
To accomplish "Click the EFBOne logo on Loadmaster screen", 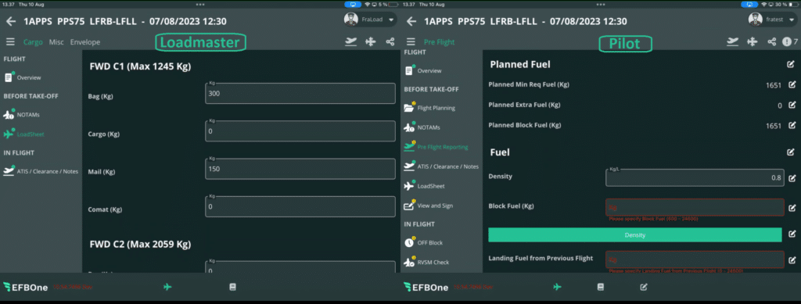I will click(x=26, y=287).
